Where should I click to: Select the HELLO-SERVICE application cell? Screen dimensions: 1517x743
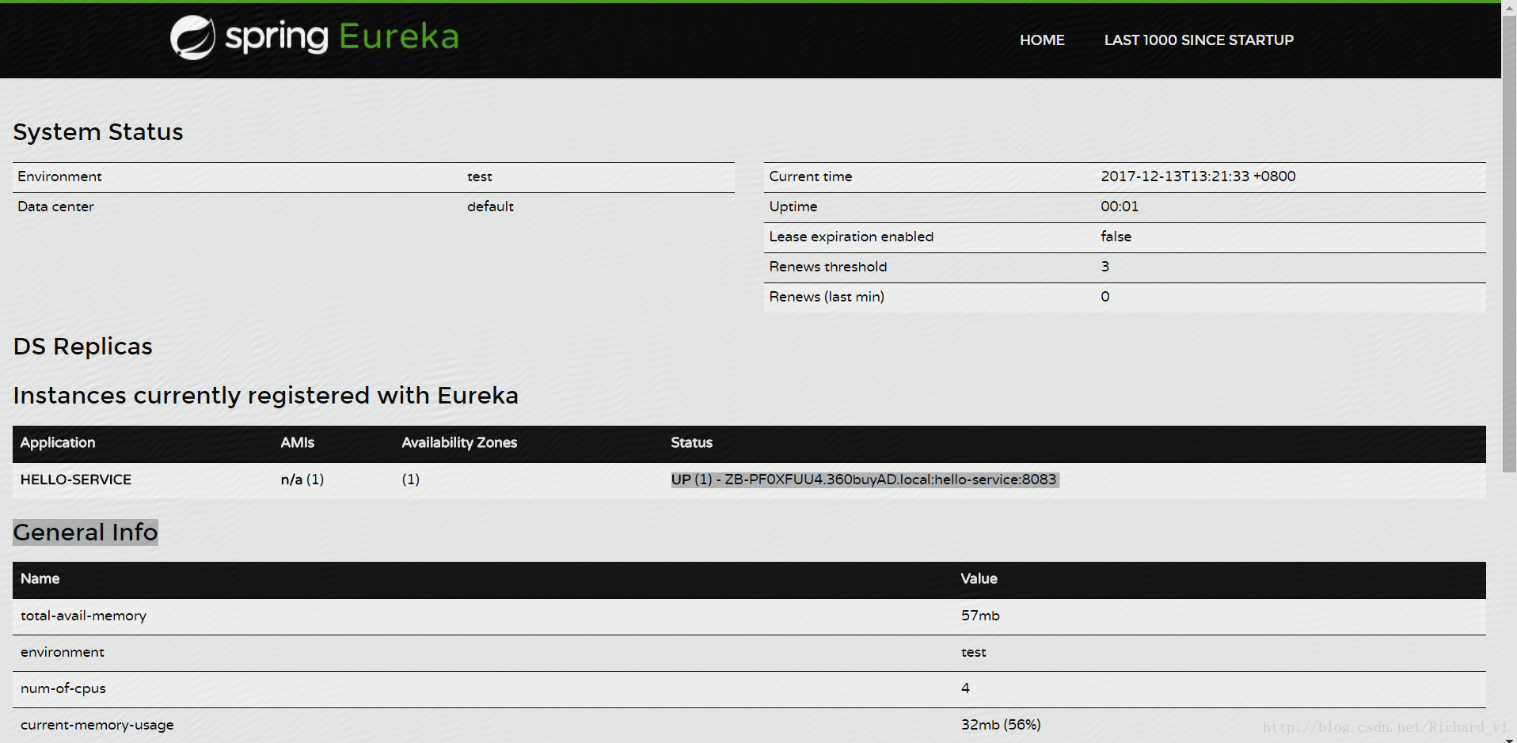[76, 480]
